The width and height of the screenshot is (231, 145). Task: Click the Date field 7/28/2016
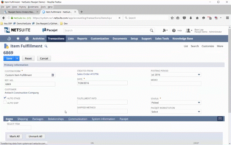[102, 83]
